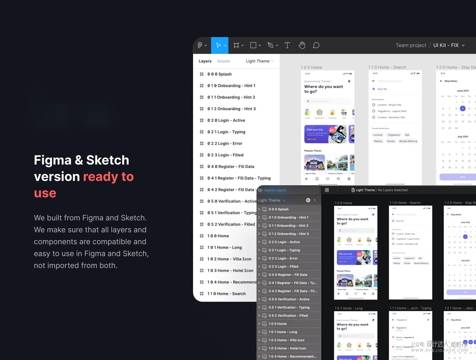Viewport: 476px width, 360px height.
Task: Click the magnifier icon in Sketch's layer search
Action: 260,190
